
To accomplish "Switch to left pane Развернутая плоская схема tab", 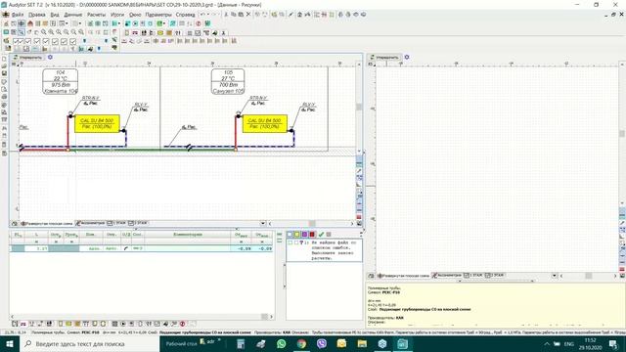I will 46,224.
